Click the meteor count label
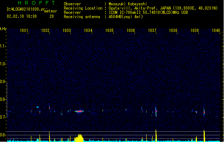 (x=51, y=11)
